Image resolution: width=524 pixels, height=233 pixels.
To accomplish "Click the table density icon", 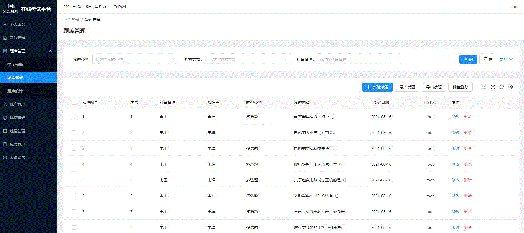I will coord(484,87).
